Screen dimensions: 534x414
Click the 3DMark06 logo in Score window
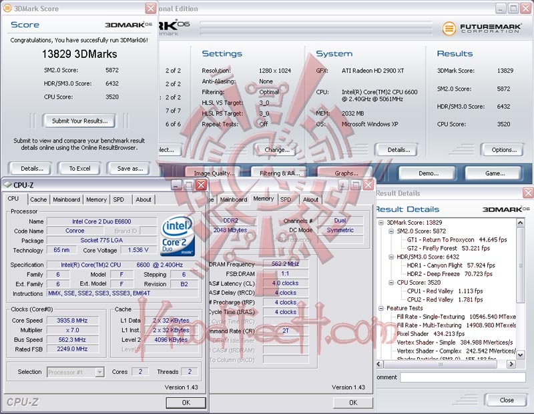[128, 25]
